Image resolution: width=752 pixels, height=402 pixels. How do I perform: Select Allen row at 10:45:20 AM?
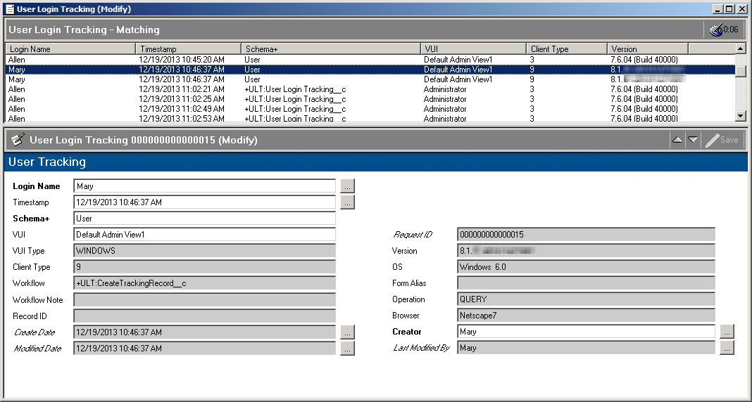370,60
